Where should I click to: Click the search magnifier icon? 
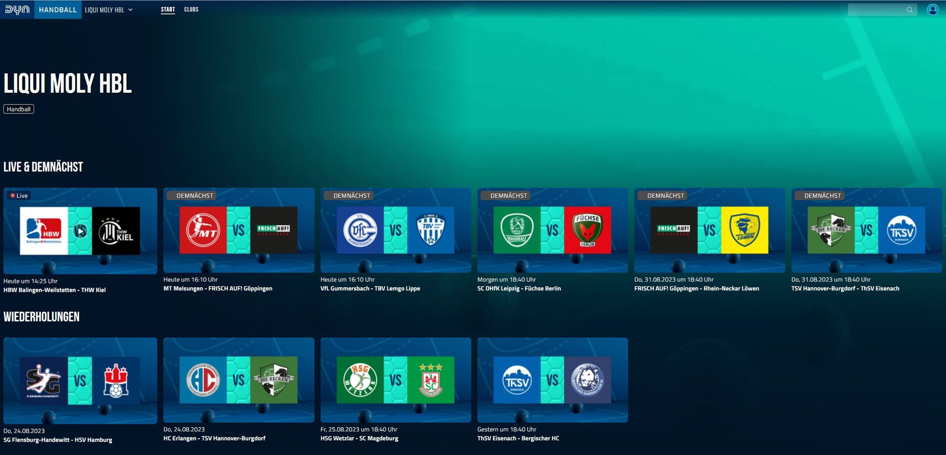910,10
